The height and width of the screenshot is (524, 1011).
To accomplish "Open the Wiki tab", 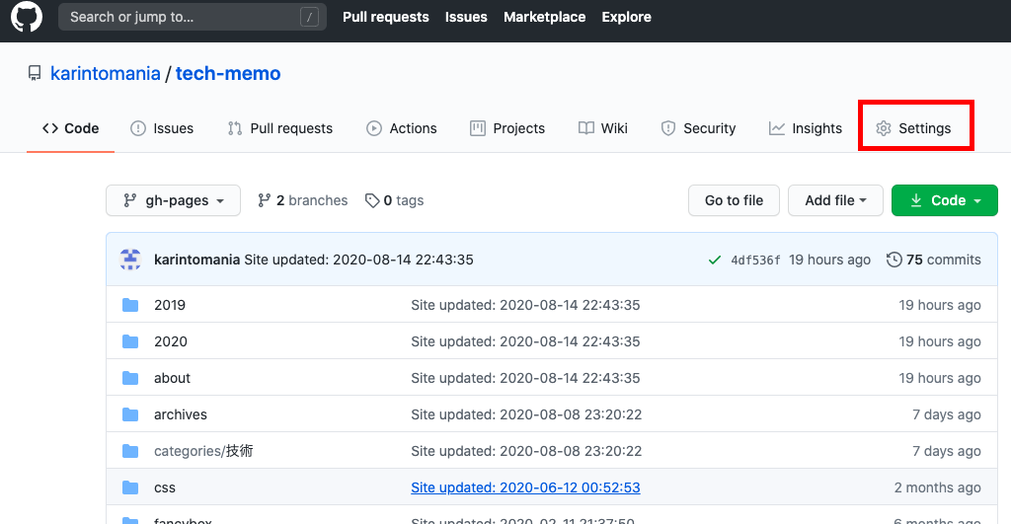I will point(603,128).
